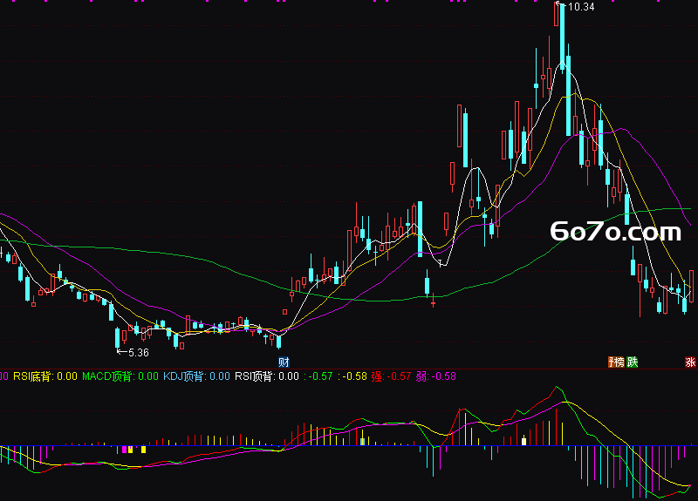Click the green -0.57 indicator value
Viewport: 698px width, 501px height.
point(318,376)
